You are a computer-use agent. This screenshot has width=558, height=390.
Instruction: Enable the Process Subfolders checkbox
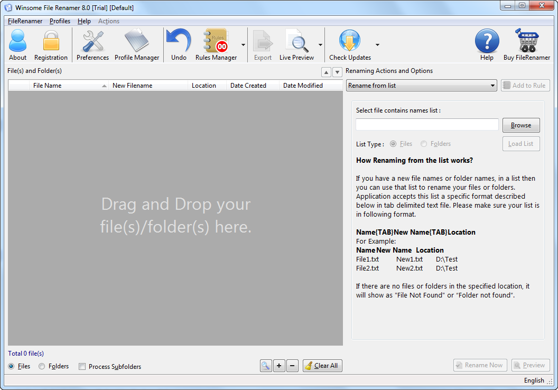[x=82, y=367]
